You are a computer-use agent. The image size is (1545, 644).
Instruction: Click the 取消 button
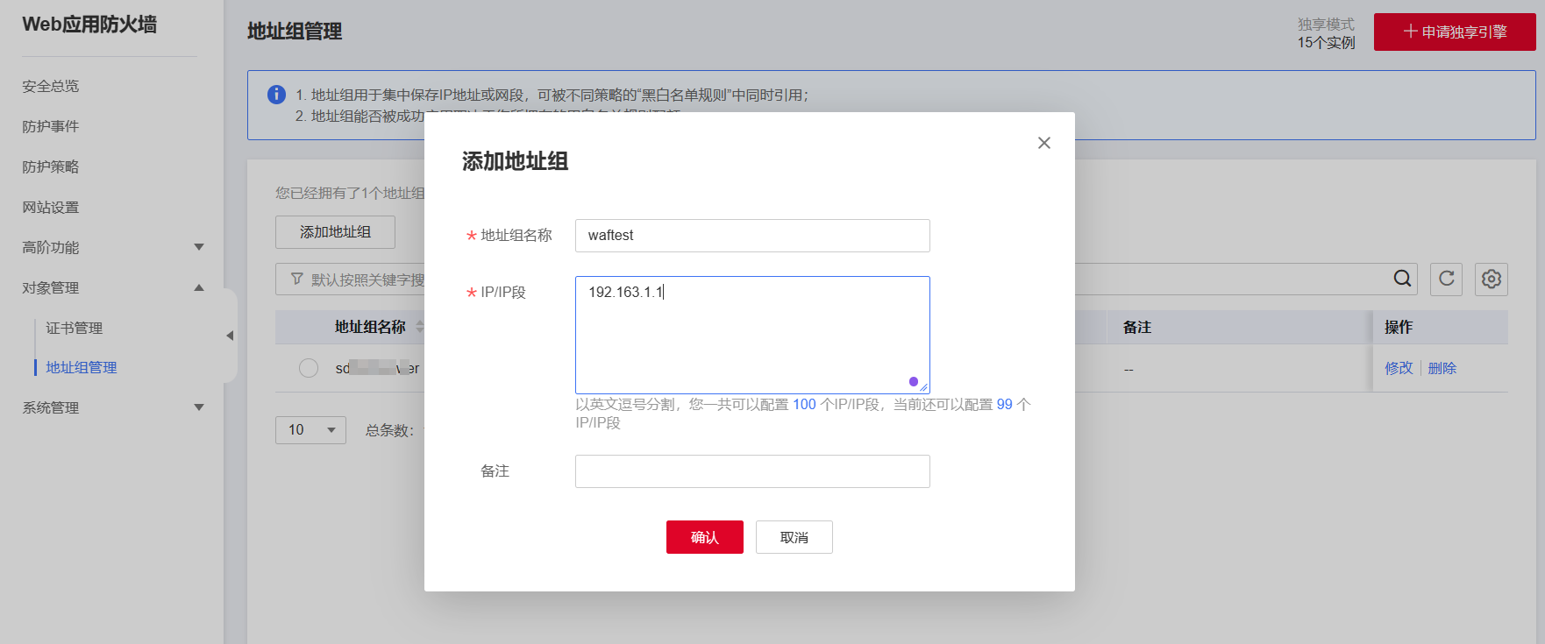tap(794, 537)
